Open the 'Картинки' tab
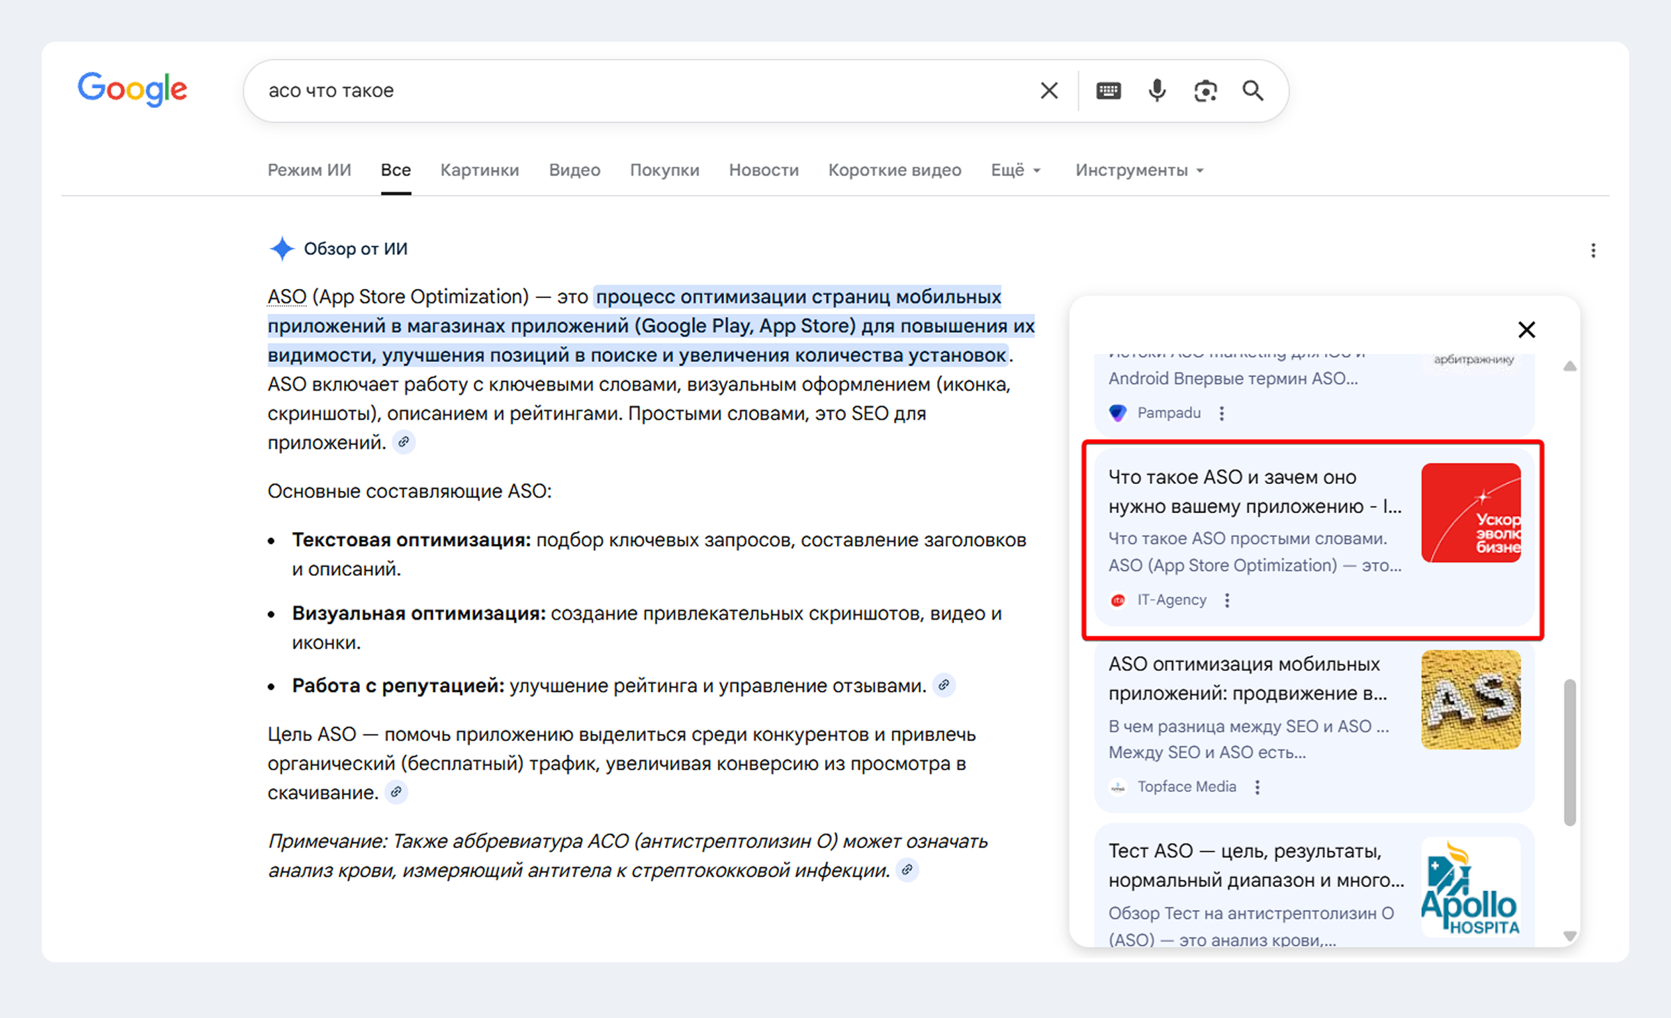1671x1018 pixels. click(480, 170)
